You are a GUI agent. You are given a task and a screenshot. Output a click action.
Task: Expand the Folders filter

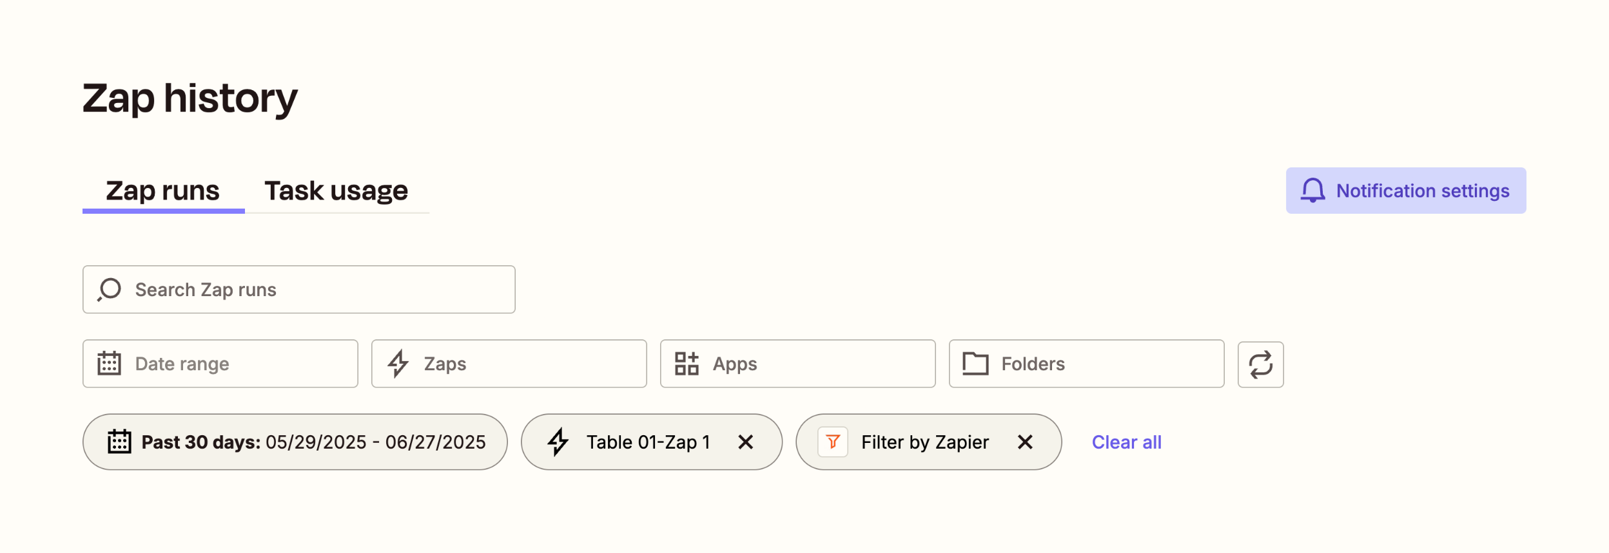(1086, 363)
